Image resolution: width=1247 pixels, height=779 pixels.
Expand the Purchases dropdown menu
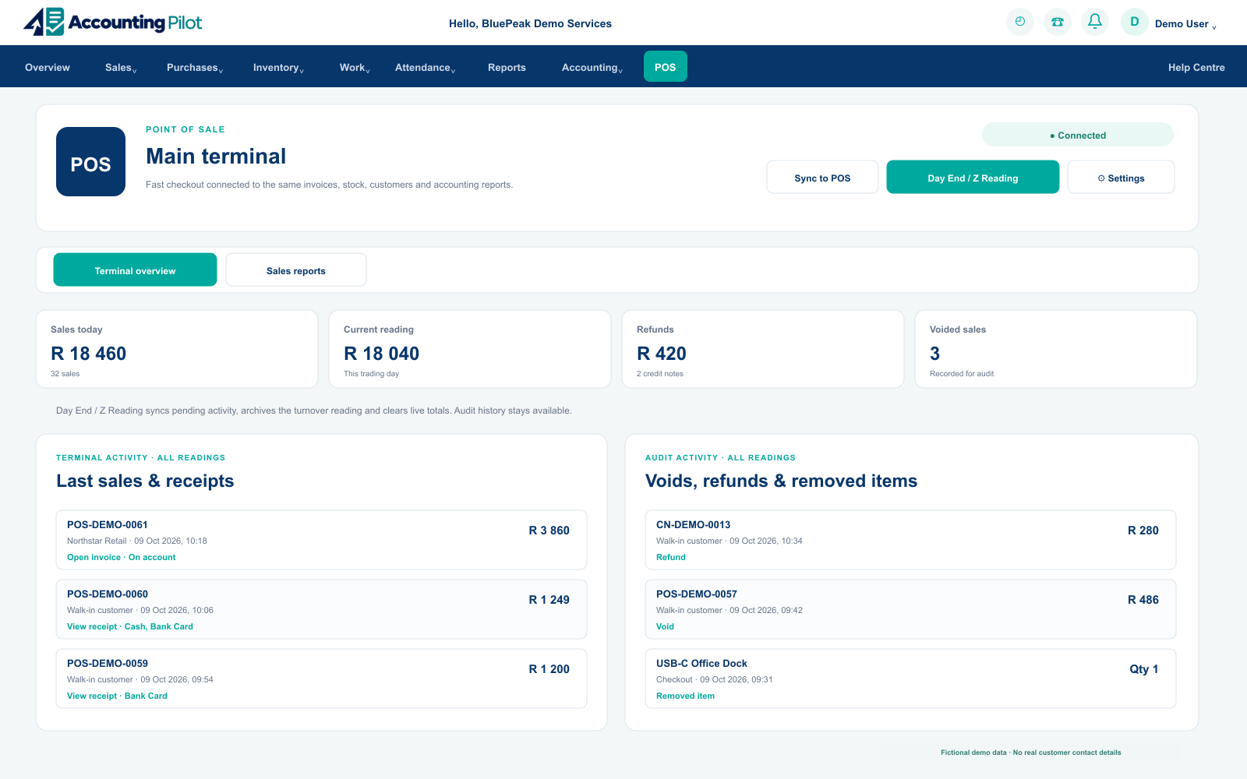[195, 68]
